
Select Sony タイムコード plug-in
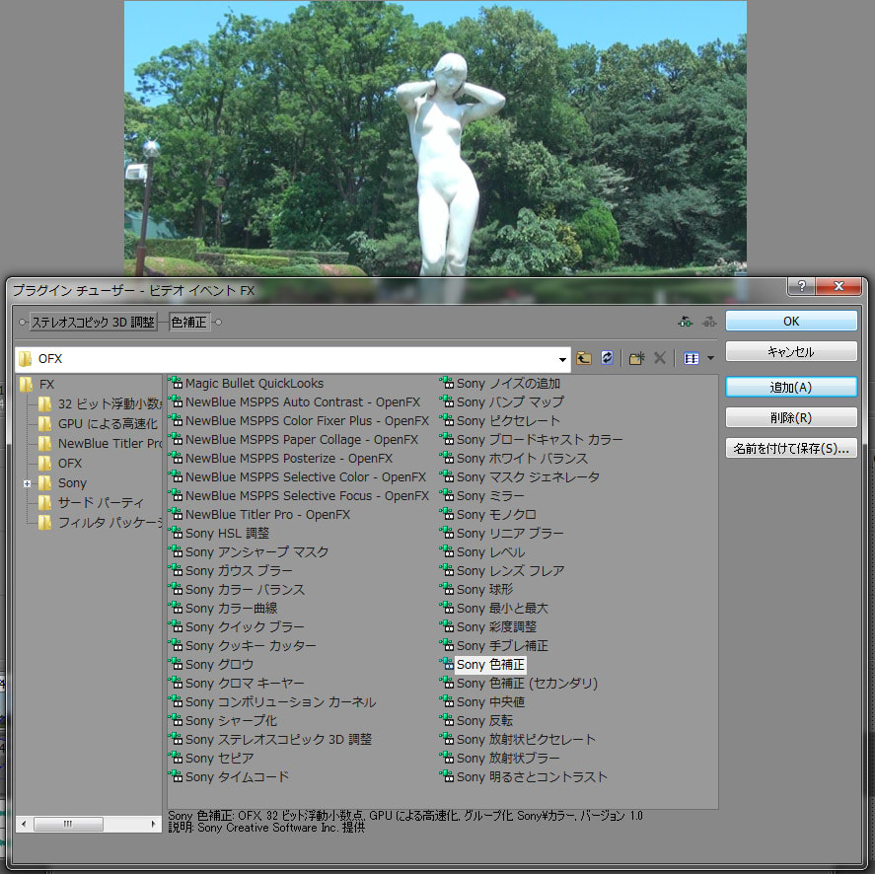pyautogui.click(x=229, y=777)
